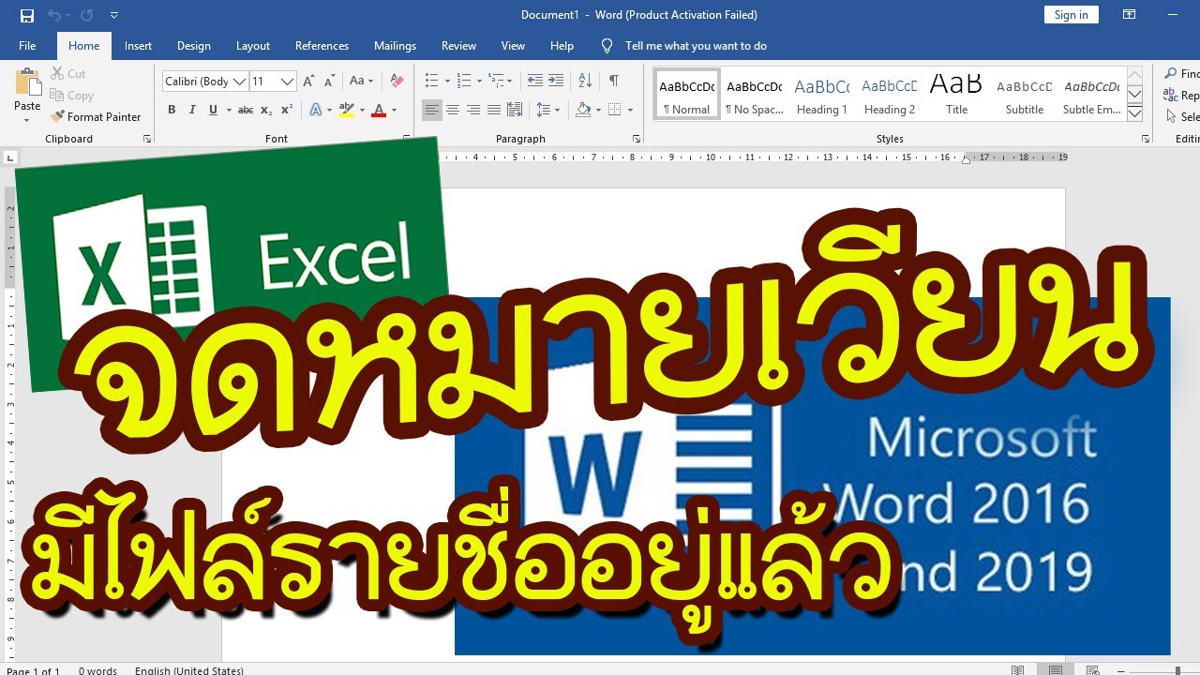Viewport: 1200px width, 675px height.
Task: Click the Multilevel List icon
Action: click(497, 82)
